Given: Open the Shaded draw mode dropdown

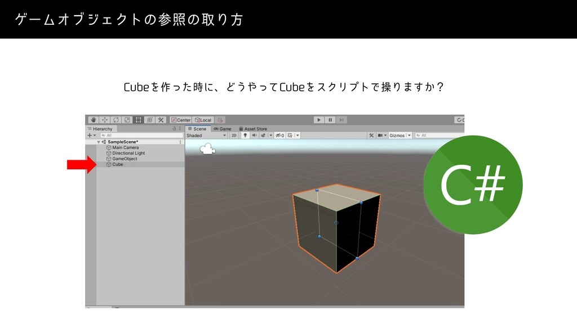Looking at the screenshot, I should coord(206,136).
